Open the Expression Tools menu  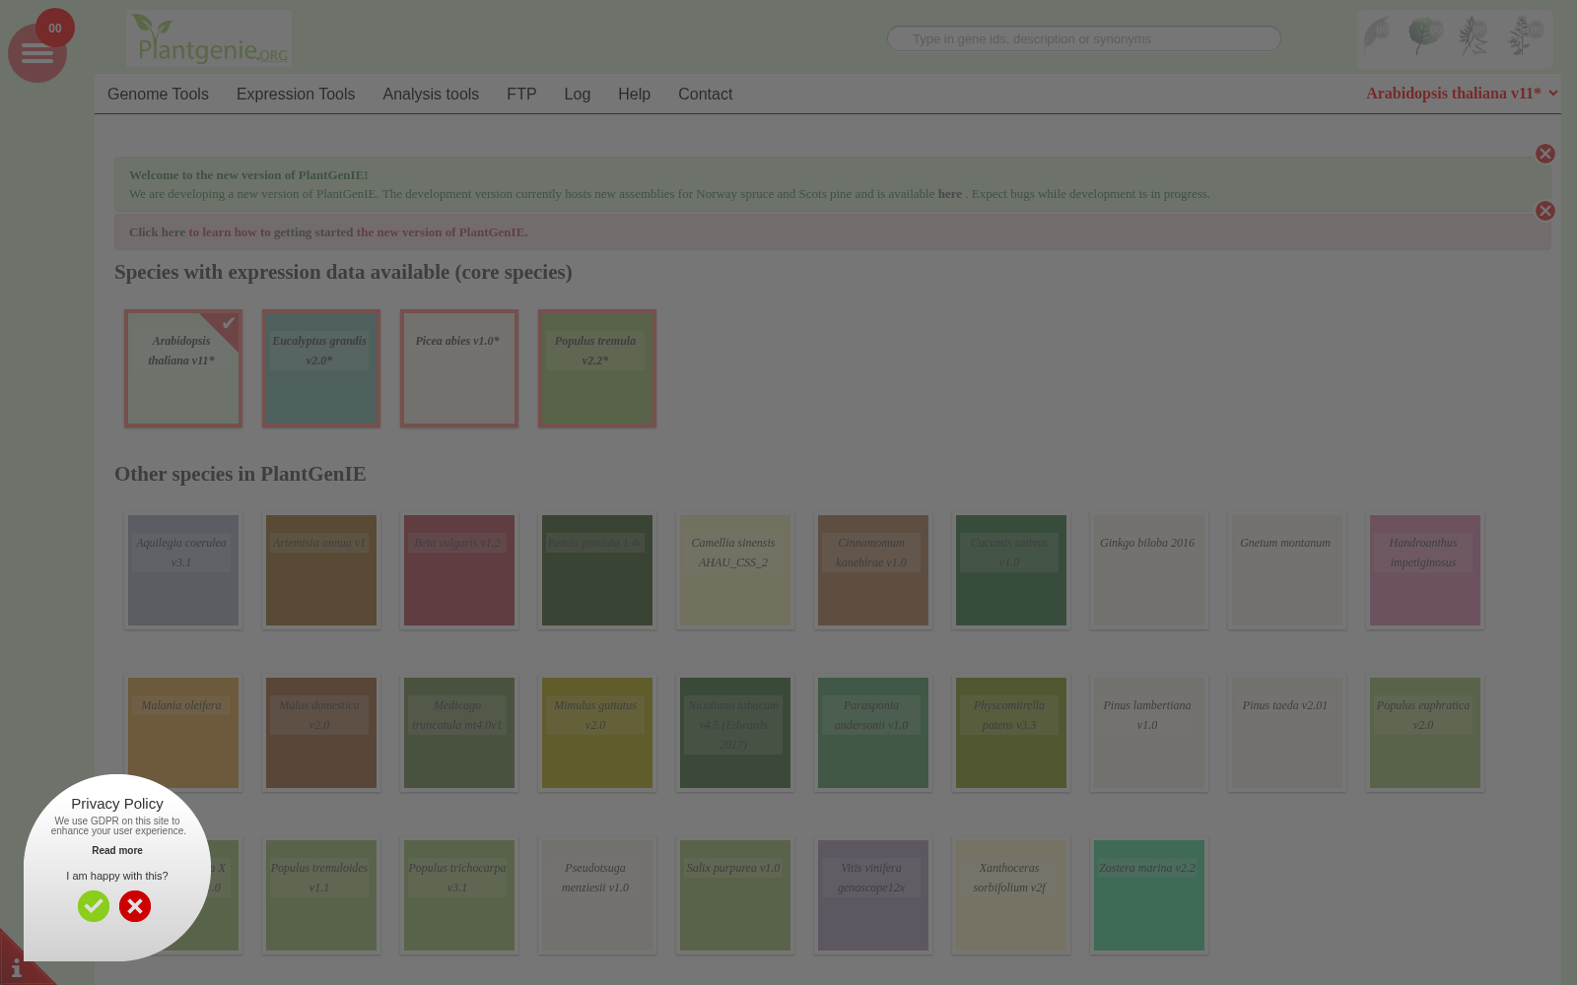pos(296,95)
